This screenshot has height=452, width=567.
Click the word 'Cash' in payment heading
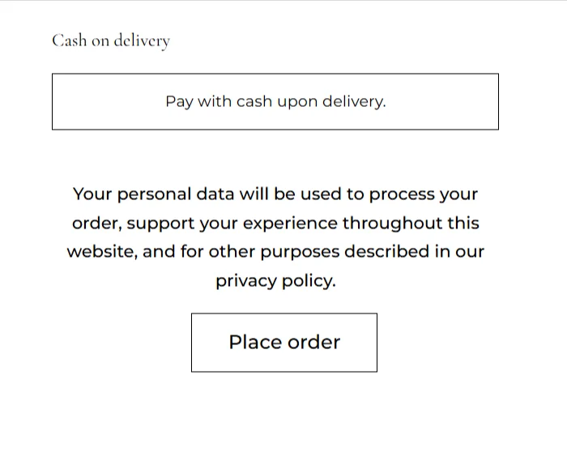(69, 41)
